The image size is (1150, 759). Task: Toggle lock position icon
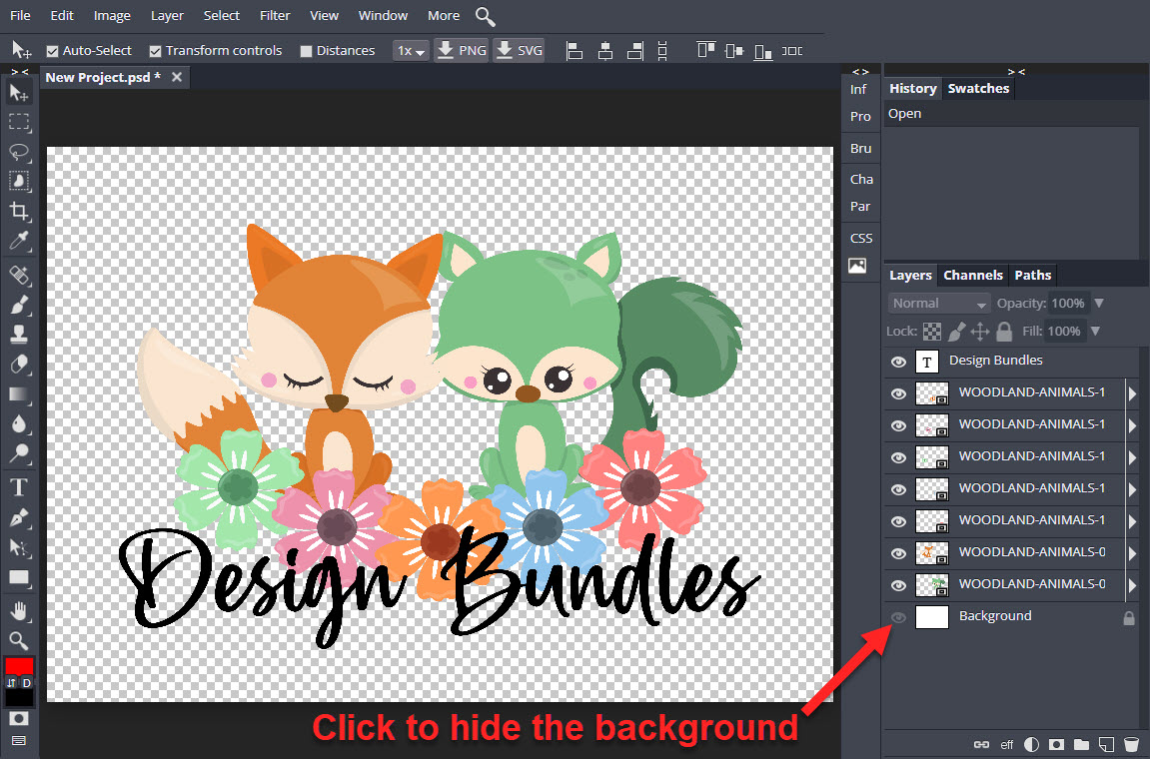tap(980, 332)
